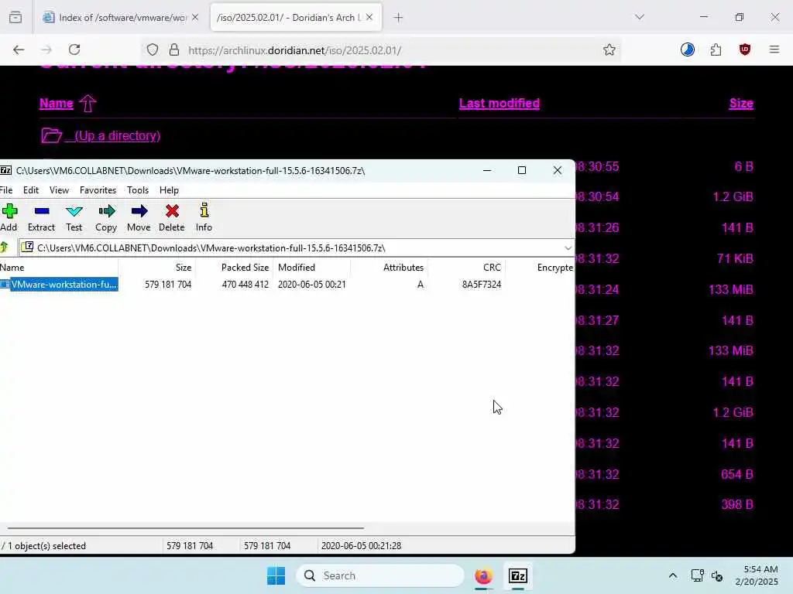Expand the 7-Zip address path dropdown
793x594 pixels.
pyautogui.click(x=568, y=247)
